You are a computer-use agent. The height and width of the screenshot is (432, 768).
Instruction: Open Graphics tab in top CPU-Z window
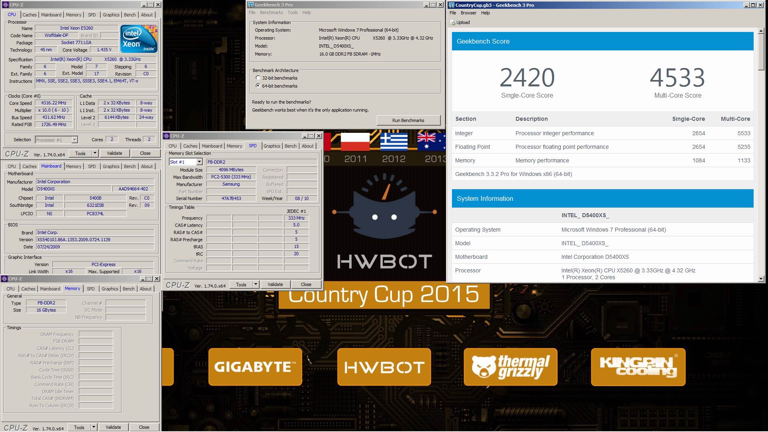tap(111, 15)
